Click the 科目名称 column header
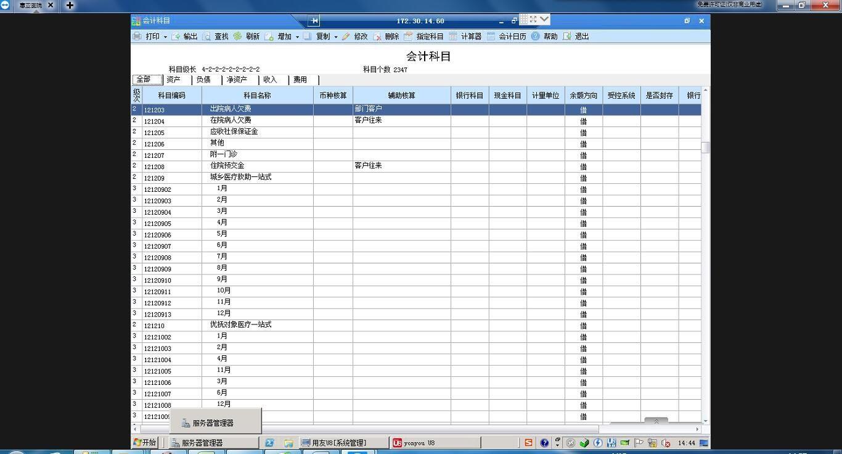 (x=258, y=96)
